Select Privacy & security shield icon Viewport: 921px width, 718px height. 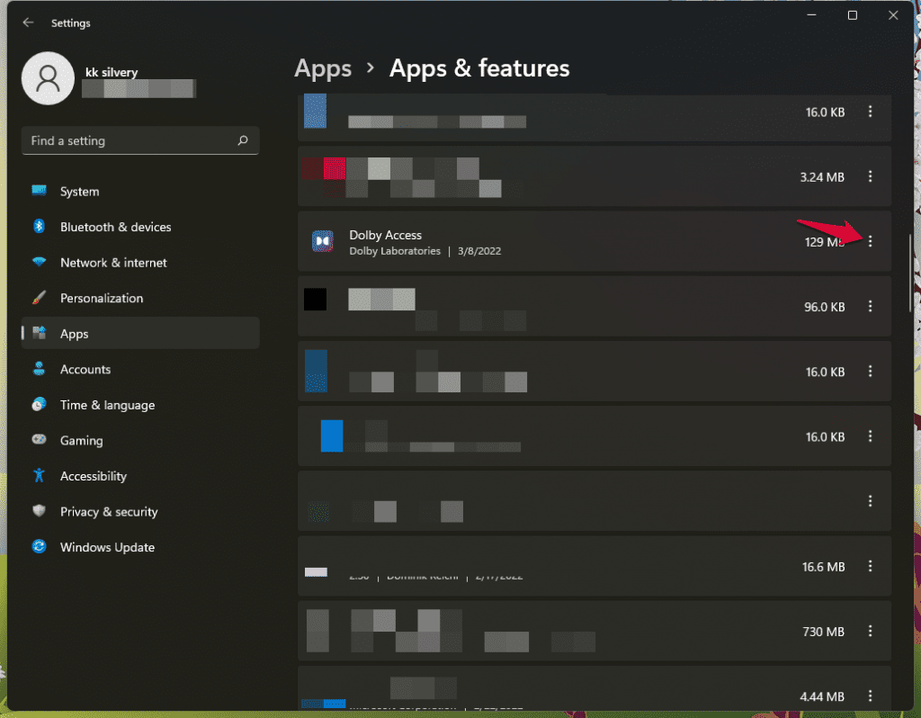point(39,512)
